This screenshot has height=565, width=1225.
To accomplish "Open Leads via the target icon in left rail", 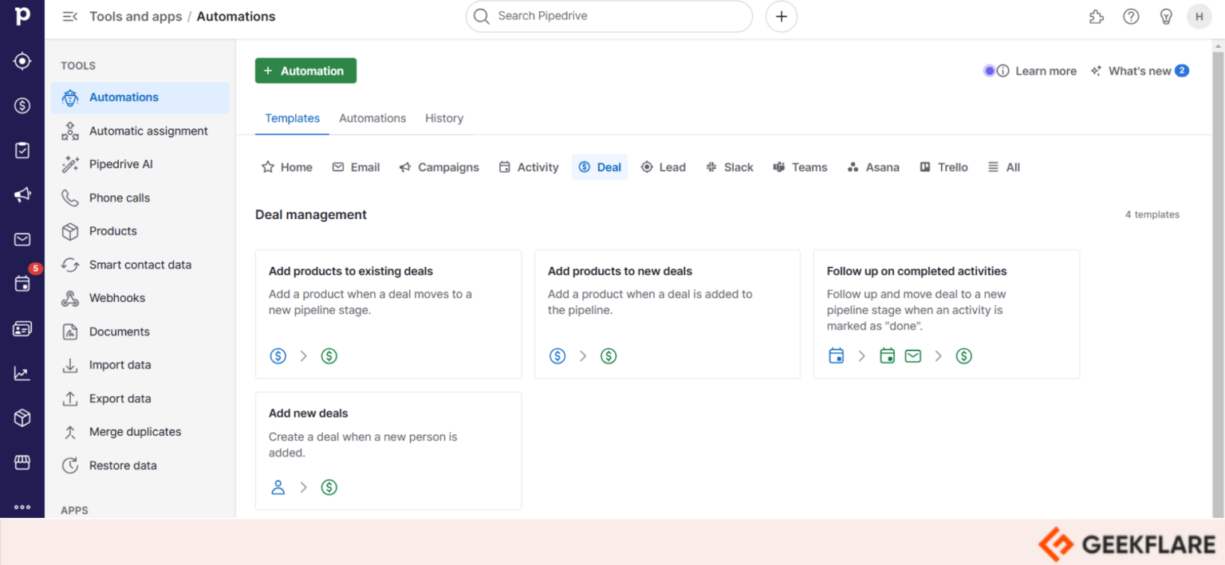I will 22,61.
